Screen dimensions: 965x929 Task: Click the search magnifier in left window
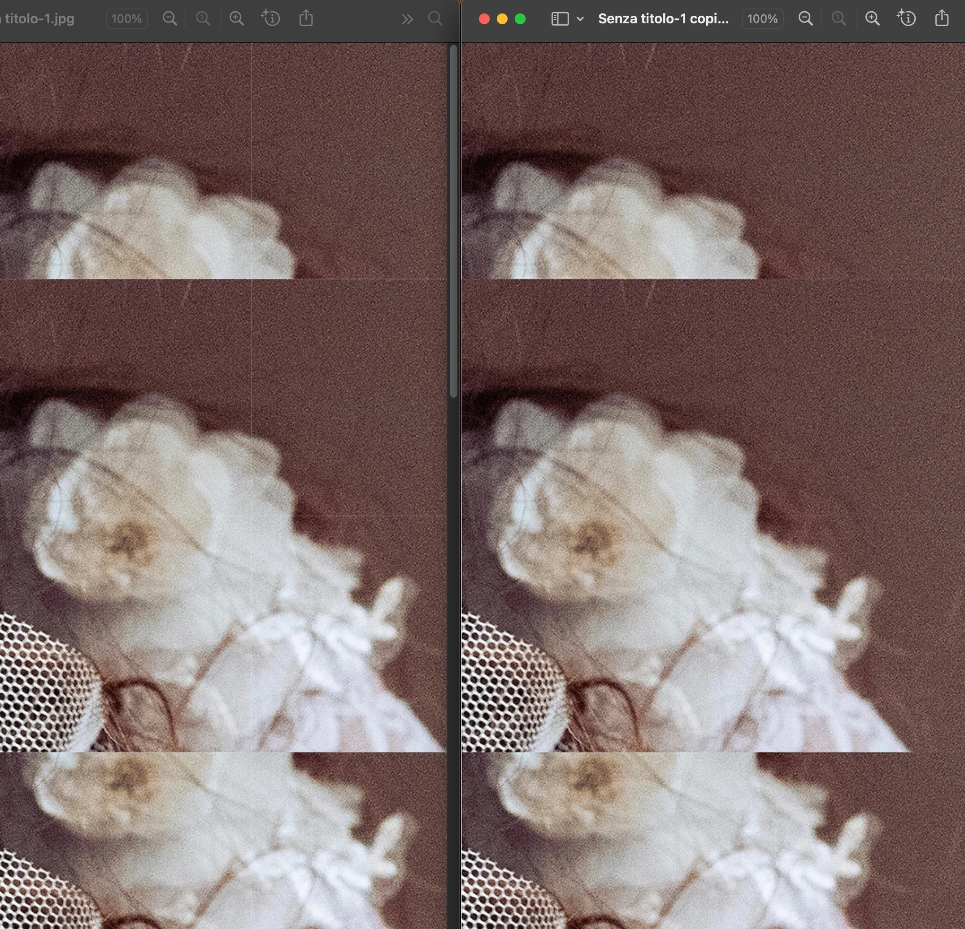435,19
